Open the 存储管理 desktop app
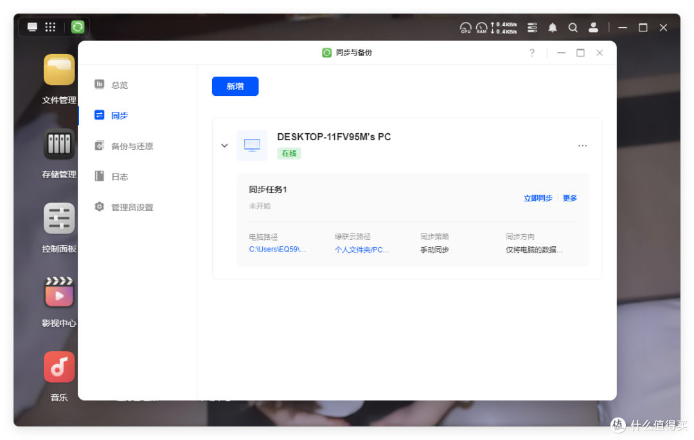694x440 pixels. pyautogui.click(x=59, y=144)
